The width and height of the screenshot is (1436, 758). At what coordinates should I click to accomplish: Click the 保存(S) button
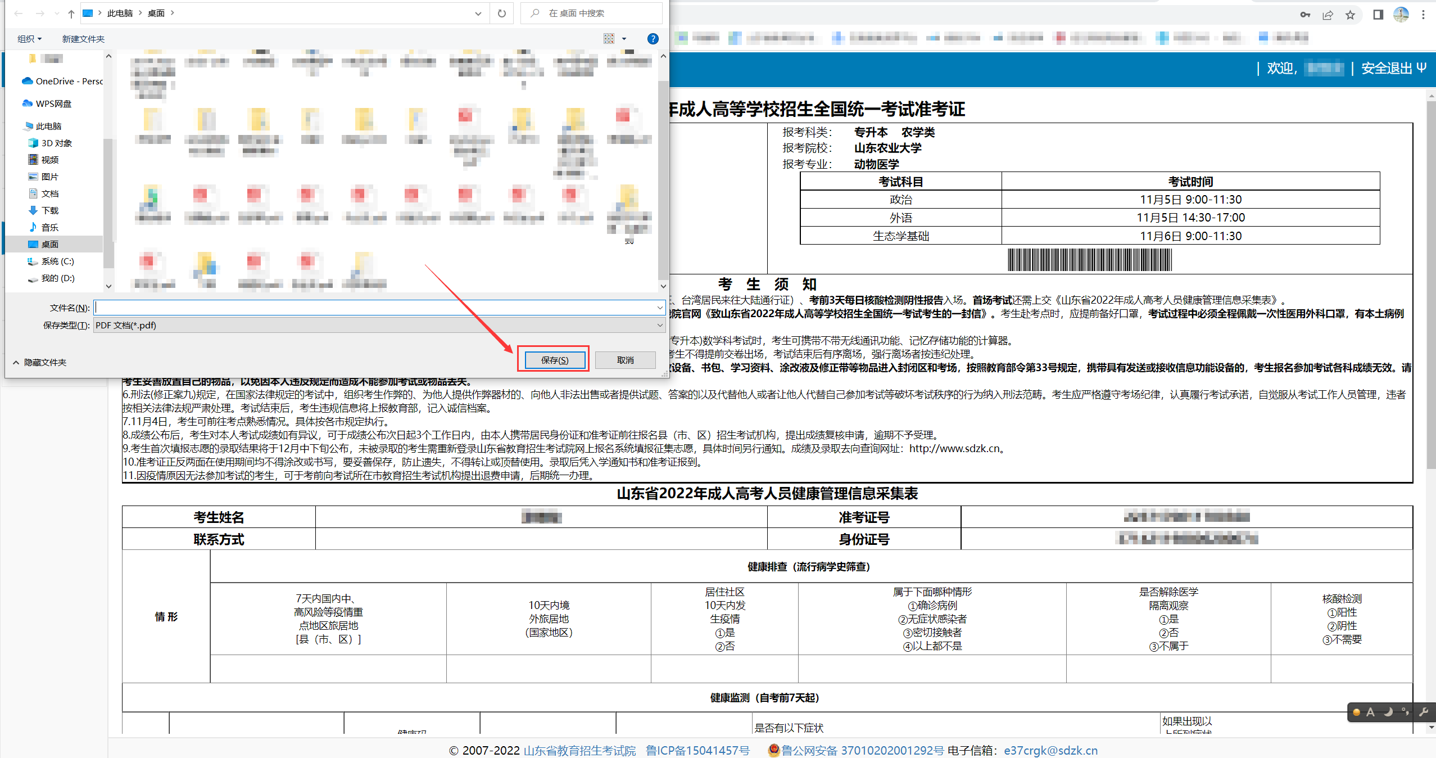pos(554,360)
